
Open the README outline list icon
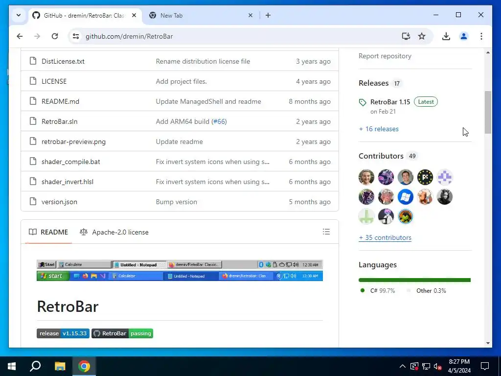[326, 232]
